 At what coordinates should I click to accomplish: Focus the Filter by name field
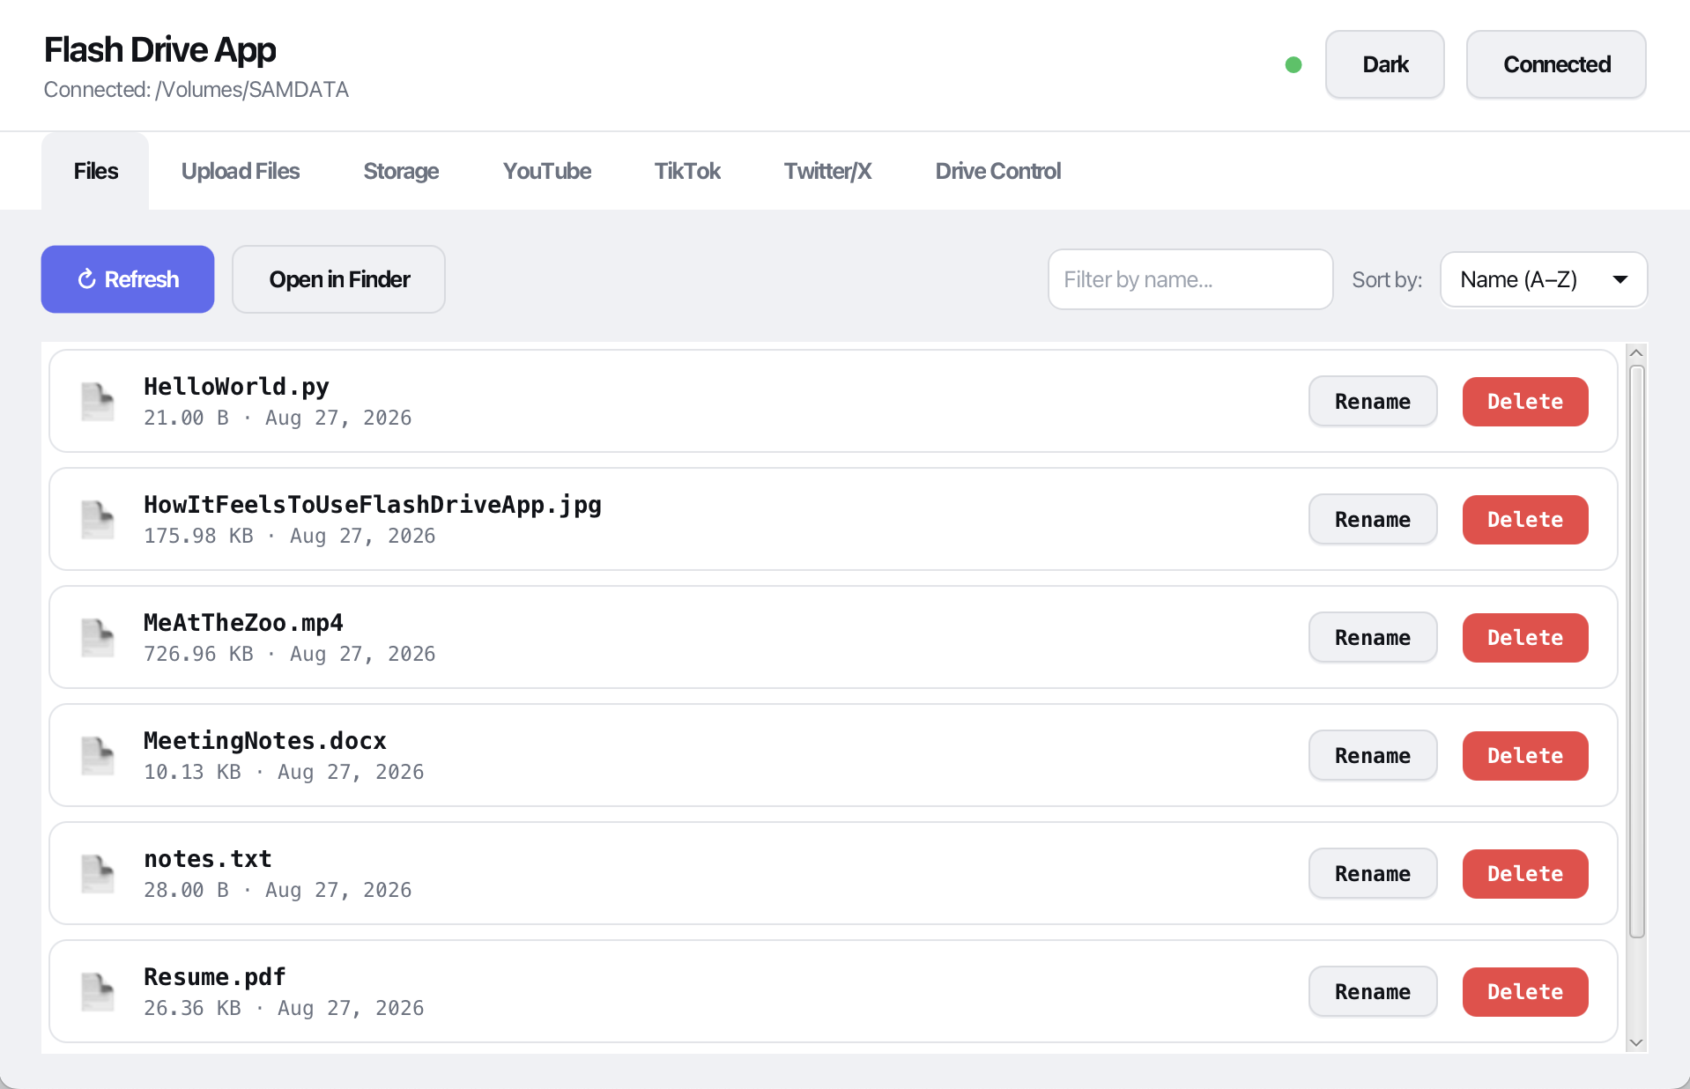pyautogui.click(x=1190, y=279)
